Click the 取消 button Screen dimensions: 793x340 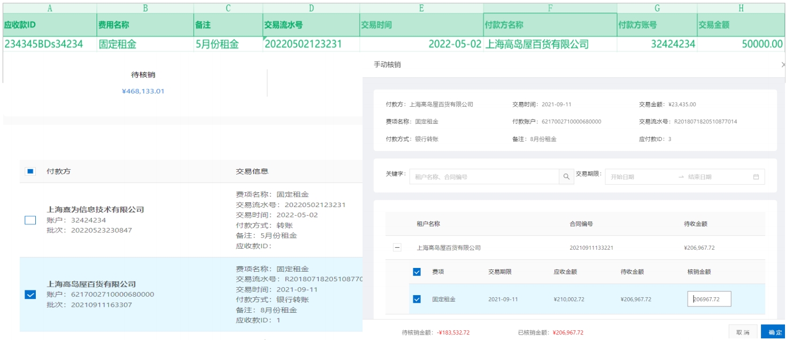point(743,332)
